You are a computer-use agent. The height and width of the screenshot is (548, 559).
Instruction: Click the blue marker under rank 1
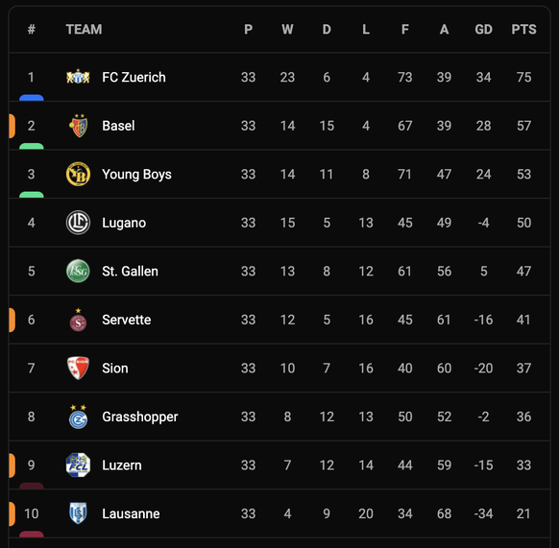[32, 98]
